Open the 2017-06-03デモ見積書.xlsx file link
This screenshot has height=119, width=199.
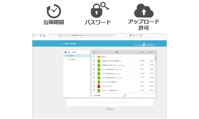tap(109, 82)
